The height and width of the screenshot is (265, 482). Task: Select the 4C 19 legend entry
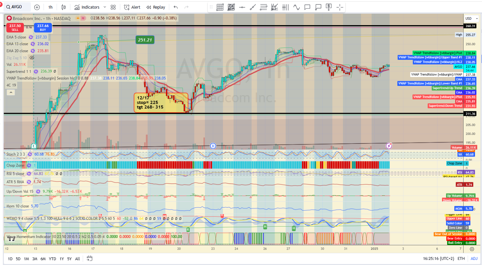tap(11, 85)
